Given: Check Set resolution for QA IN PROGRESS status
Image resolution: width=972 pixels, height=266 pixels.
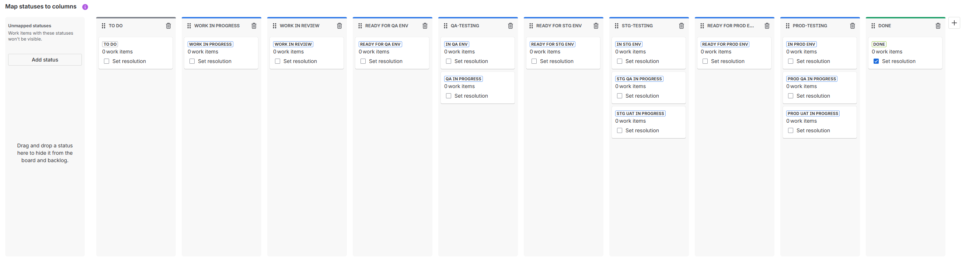Looking at the screenshot, I should [x=449, y=96].
